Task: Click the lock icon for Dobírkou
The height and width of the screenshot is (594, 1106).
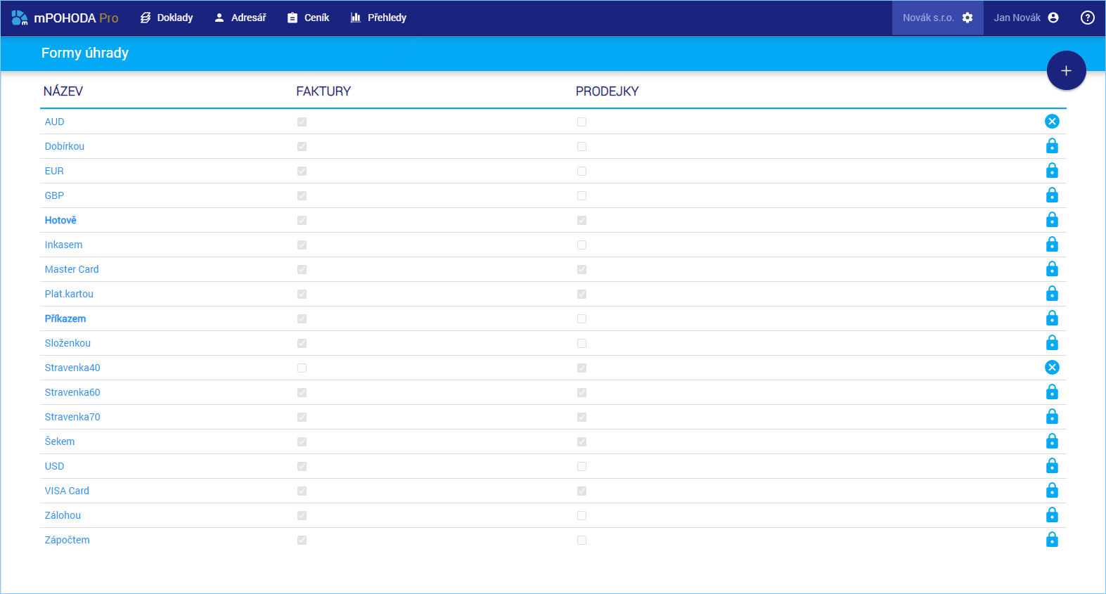Action: pyautogui.click(x=1052, y=146)
